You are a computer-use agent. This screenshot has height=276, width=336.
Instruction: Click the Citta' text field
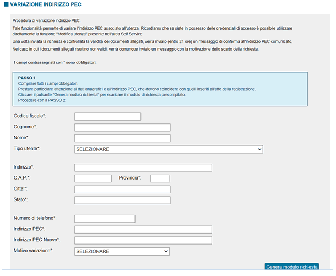(122, 190)
